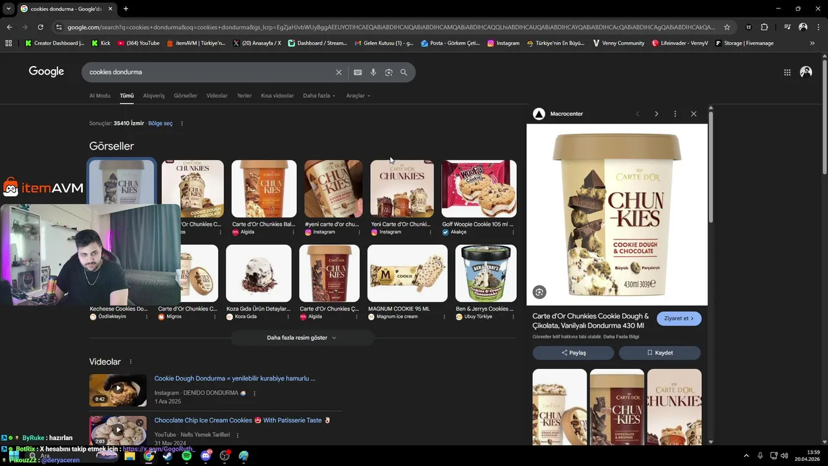Screen dimensions: 828x466
Task: Open Steam from the taskbar
Action: [168, 456]
